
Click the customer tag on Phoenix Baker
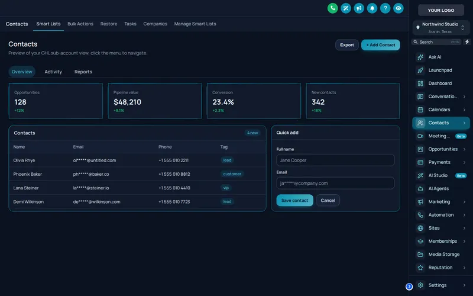(x=232, y=174)
